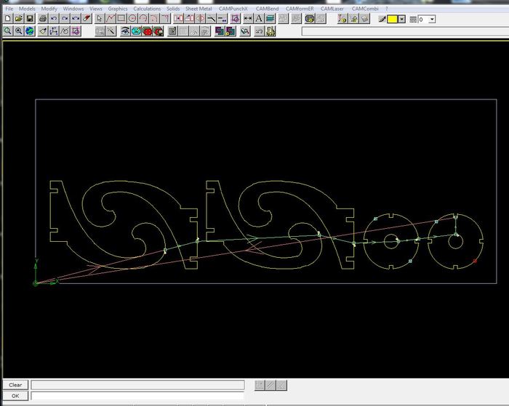This screenshot has width=509, height=406.
Task: Create a new file with the blank page icon
Action: click(8, 19)
